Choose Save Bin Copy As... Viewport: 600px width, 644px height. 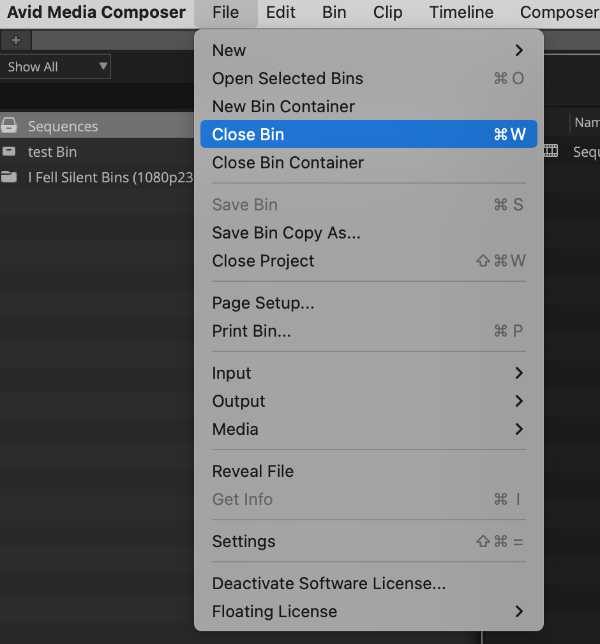(368, 233)
